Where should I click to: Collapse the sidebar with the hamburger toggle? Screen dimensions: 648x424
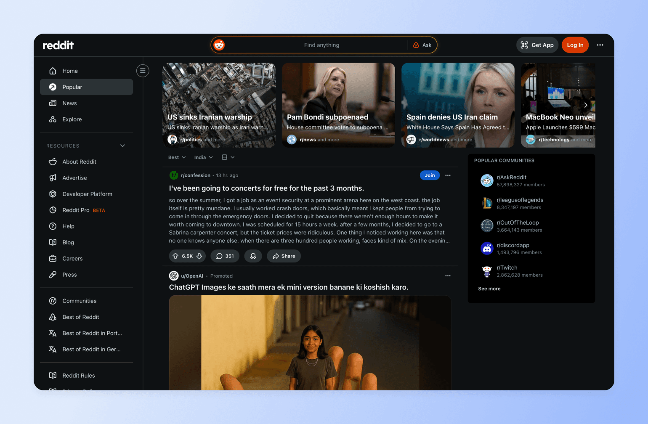[143, 71]
